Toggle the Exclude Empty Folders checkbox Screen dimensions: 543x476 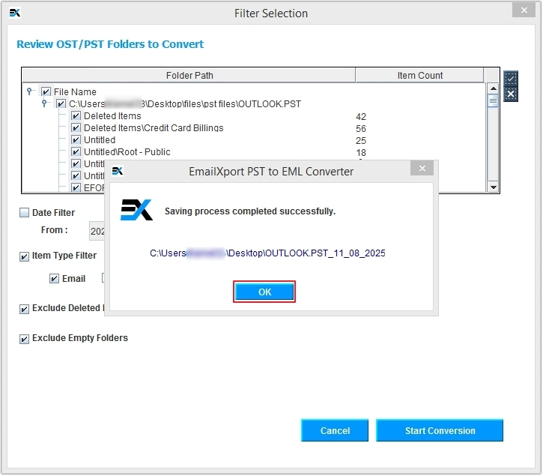pyautogui.click(x=24, y=339)
